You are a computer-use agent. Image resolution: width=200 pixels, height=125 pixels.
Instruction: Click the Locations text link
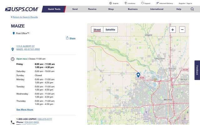point(131,3)
